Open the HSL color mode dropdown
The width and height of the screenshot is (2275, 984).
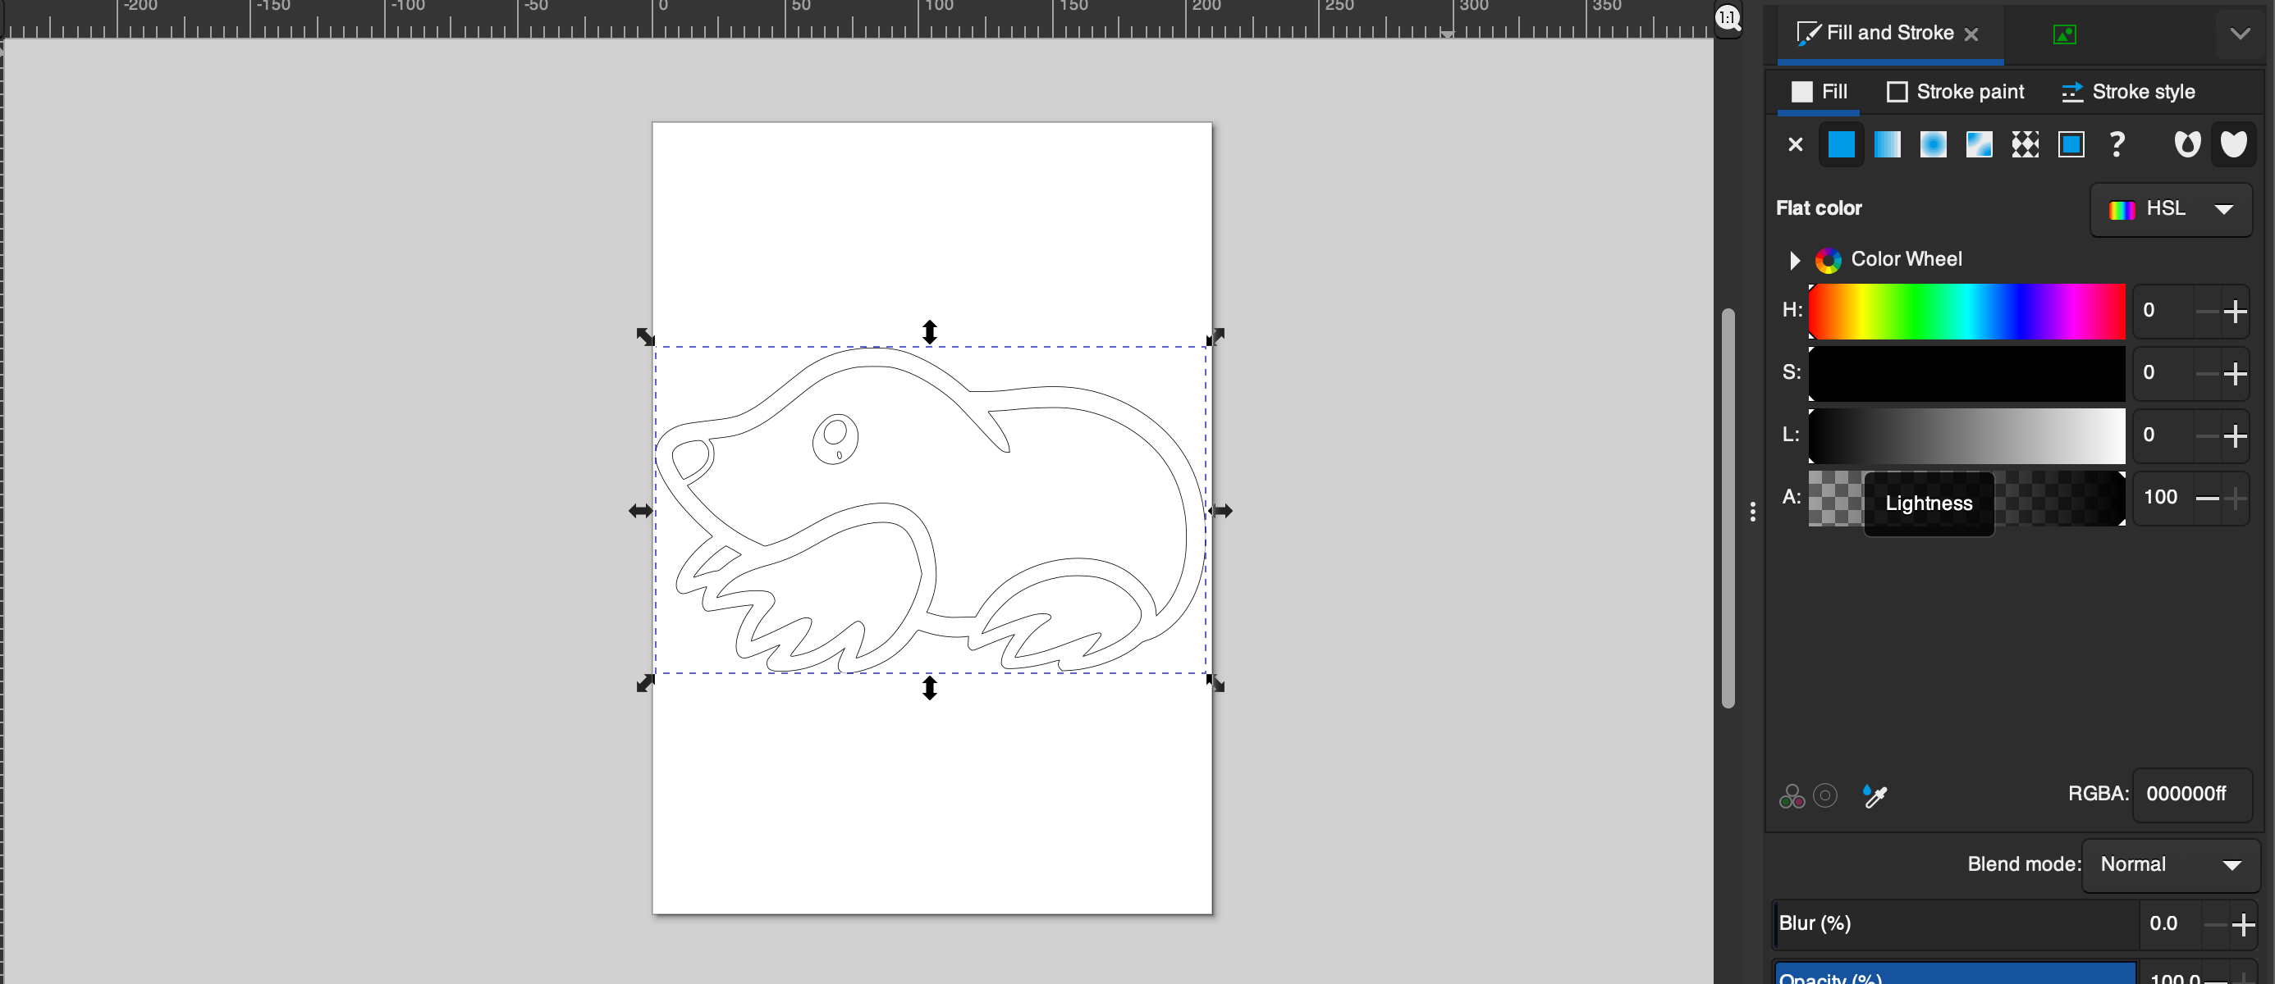[2170, 209]
